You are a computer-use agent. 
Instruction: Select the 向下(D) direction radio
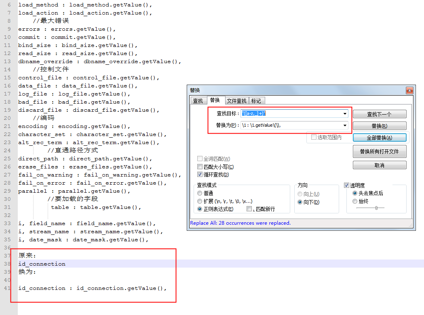(300, 202)
